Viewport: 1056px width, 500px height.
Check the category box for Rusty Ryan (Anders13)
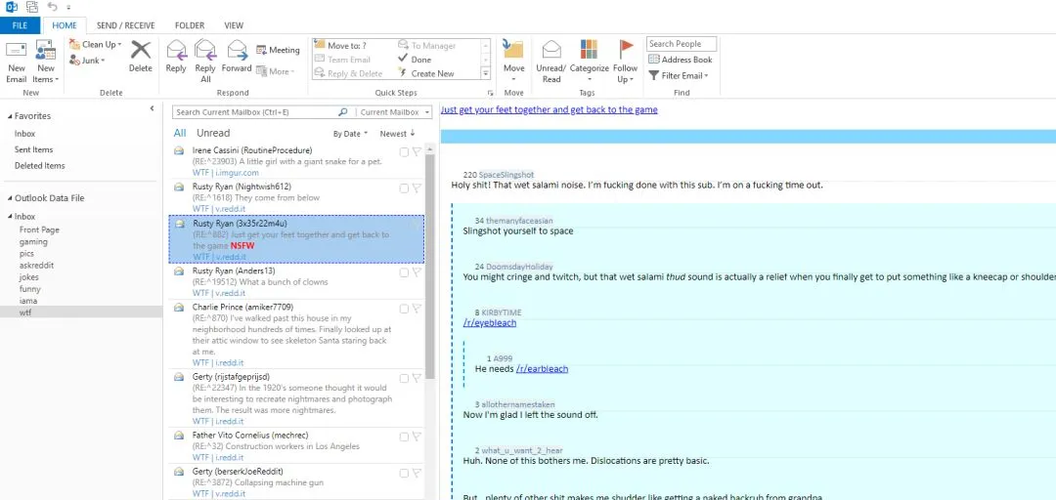[404, 272]
